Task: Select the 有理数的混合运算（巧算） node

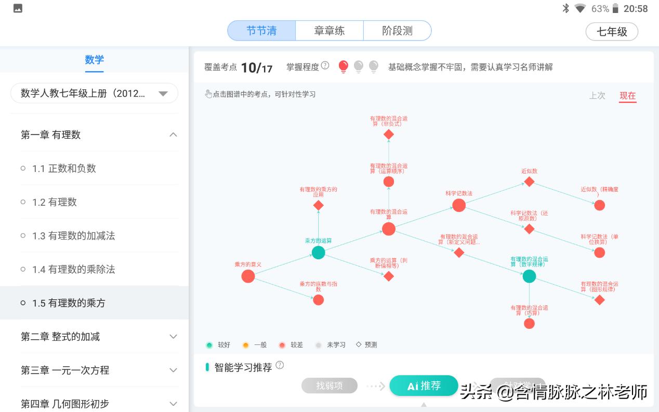Action: tap(529, 323)
